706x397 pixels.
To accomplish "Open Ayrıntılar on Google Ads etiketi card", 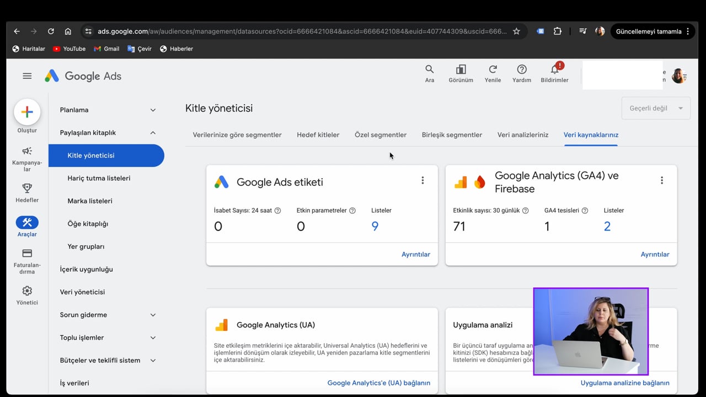I will point(416,254).
